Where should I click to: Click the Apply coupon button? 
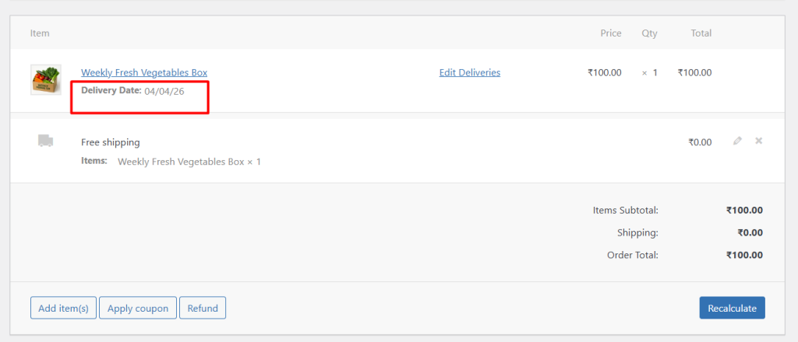point(138,308)
